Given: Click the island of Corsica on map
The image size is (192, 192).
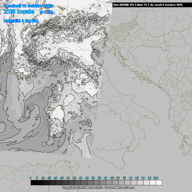Looking at the screenshot, I should [x=58, y=91].
